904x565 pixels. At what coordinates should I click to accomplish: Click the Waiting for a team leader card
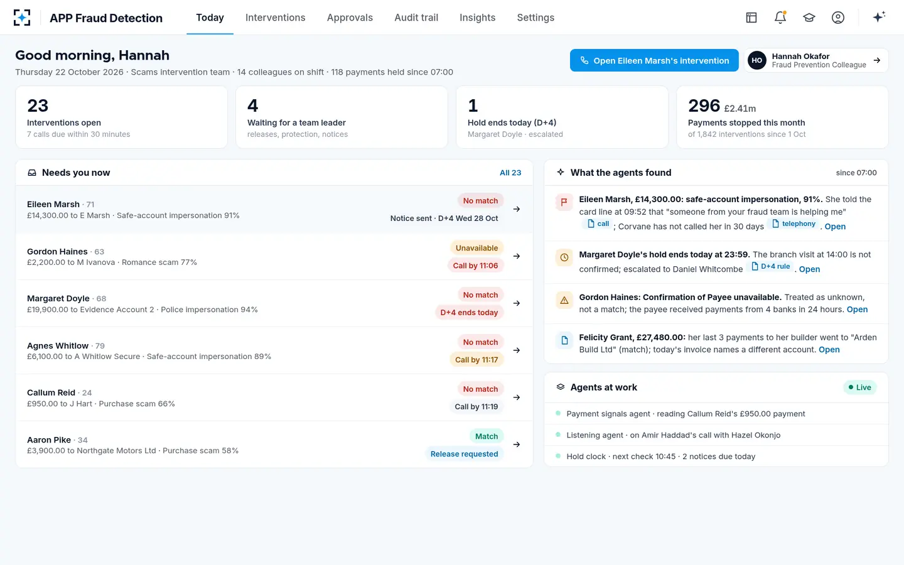point(342,117)
